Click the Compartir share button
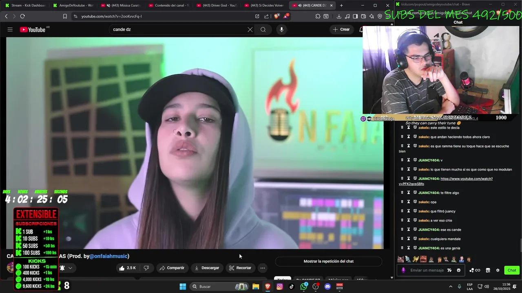 172,268
